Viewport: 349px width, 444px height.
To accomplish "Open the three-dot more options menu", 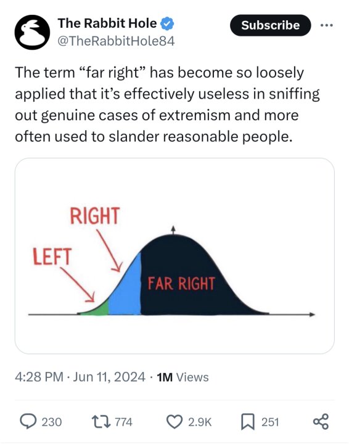I will [x=327, y=25].
